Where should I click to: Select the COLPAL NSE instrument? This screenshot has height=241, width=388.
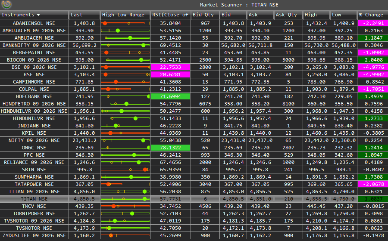pos(34,89)
